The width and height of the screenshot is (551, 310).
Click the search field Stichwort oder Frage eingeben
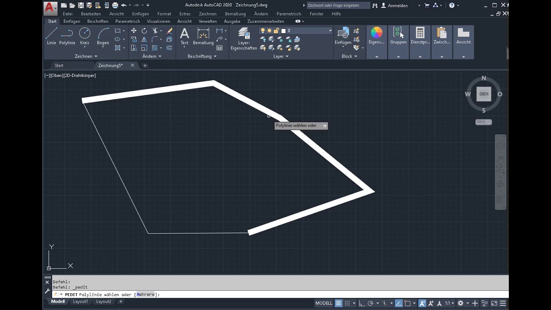[338, 6]
